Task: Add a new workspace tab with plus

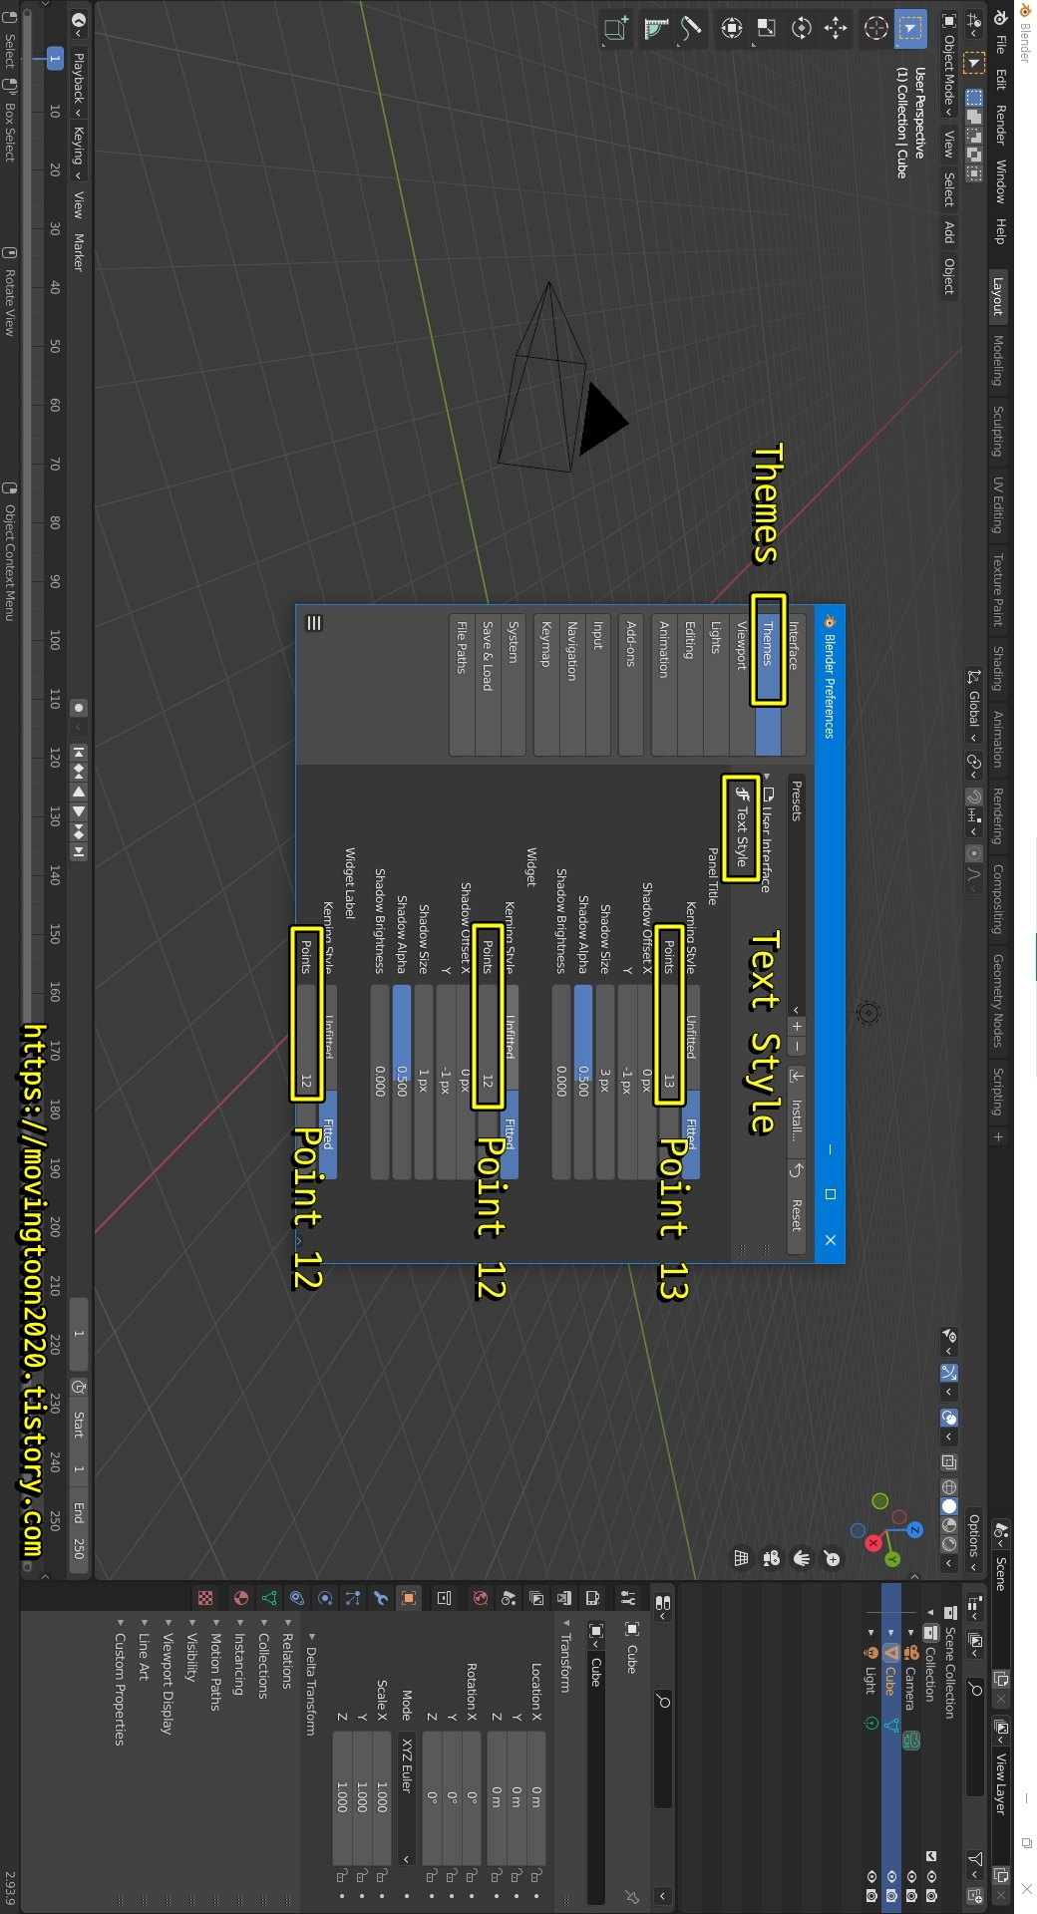Action: point(998,1136)
